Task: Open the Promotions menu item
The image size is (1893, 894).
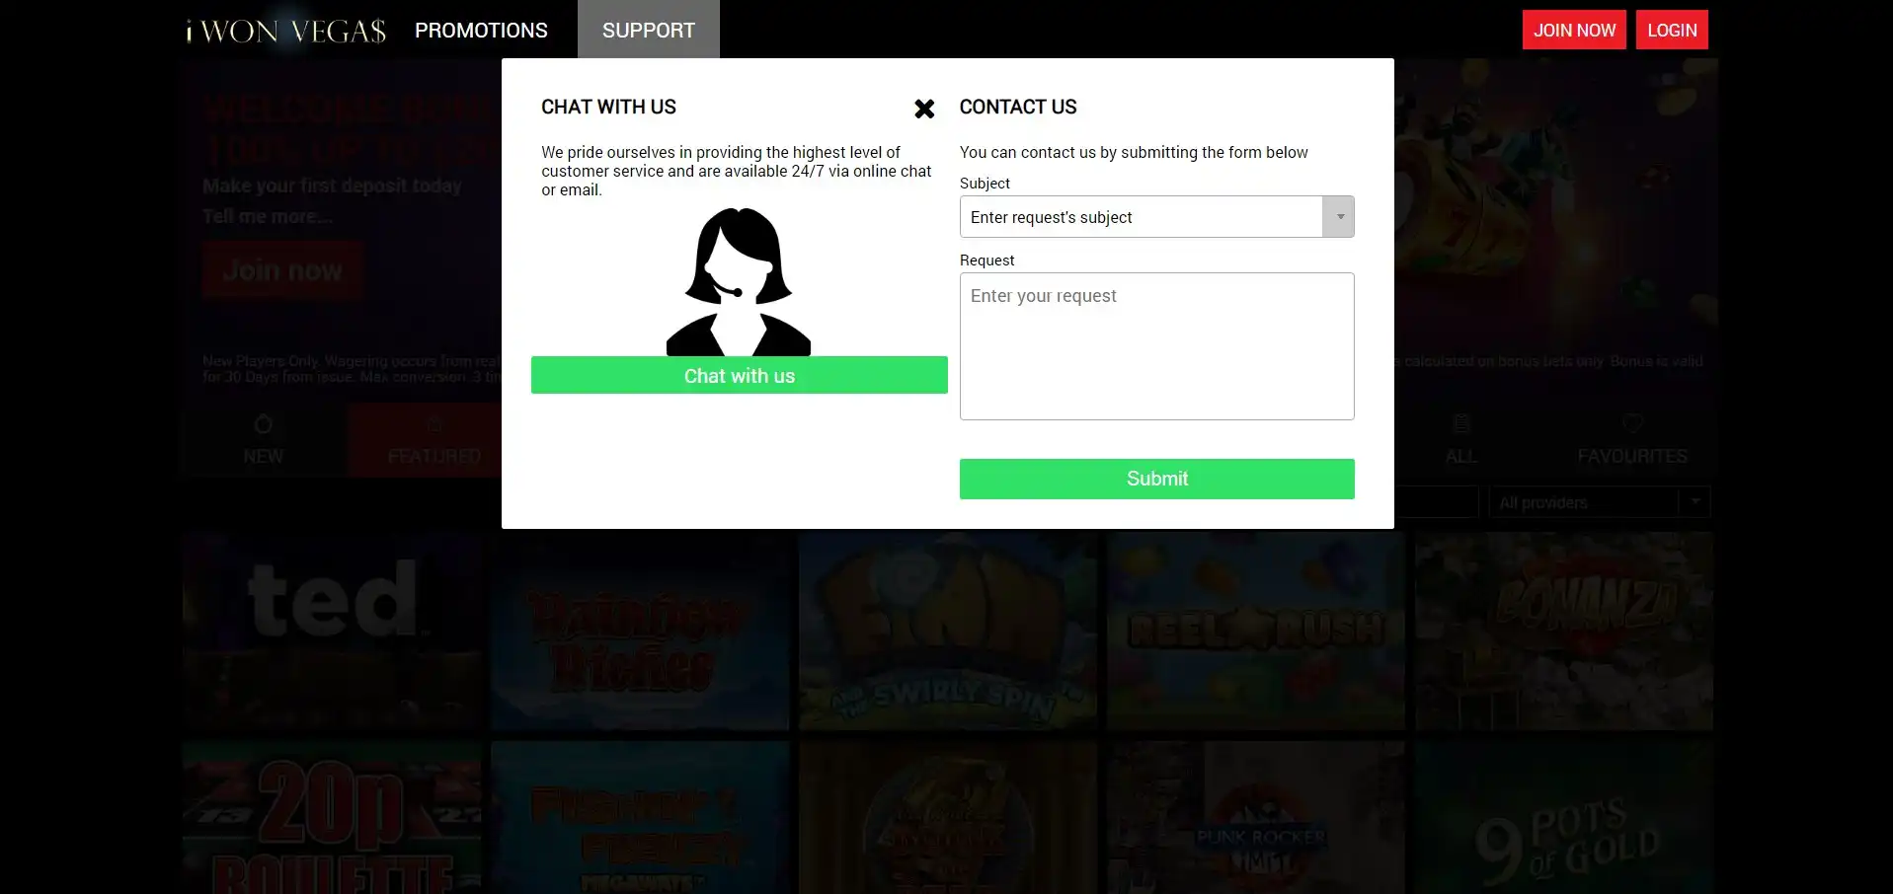Action: pos(481,31)
